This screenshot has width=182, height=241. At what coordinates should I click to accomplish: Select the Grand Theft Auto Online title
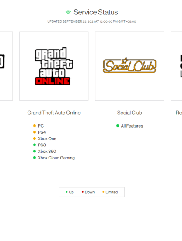pos(54,113)
